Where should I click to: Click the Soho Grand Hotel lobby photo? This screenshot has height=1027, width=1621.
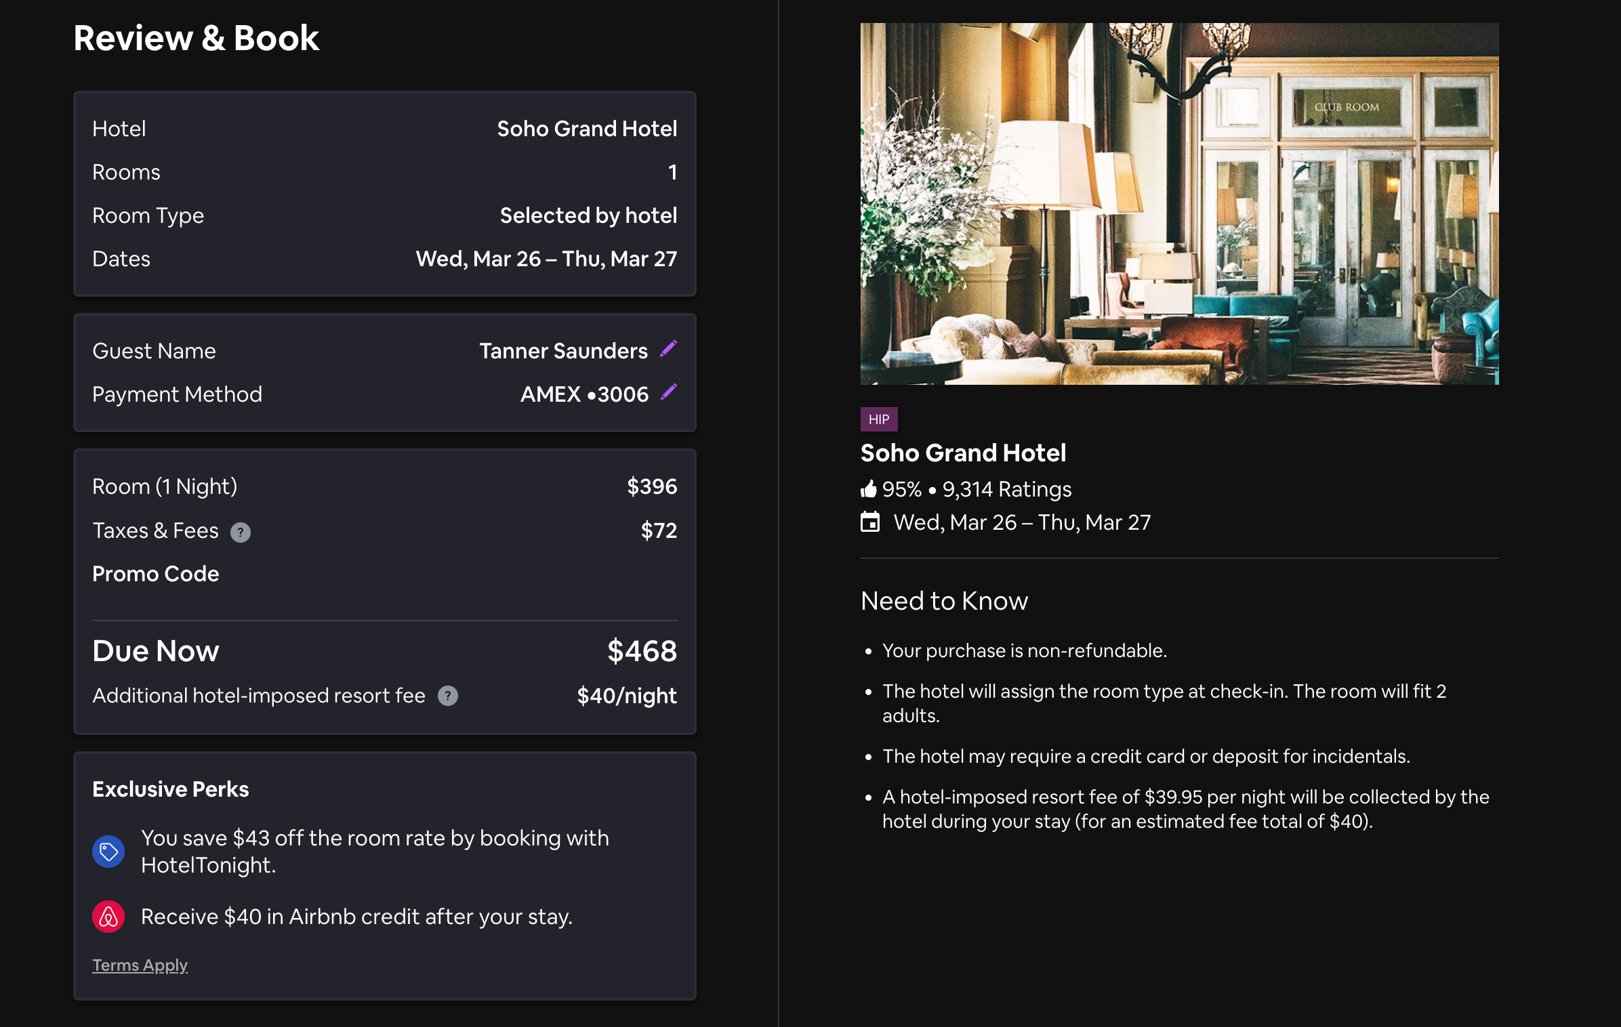coord(1179,203)
